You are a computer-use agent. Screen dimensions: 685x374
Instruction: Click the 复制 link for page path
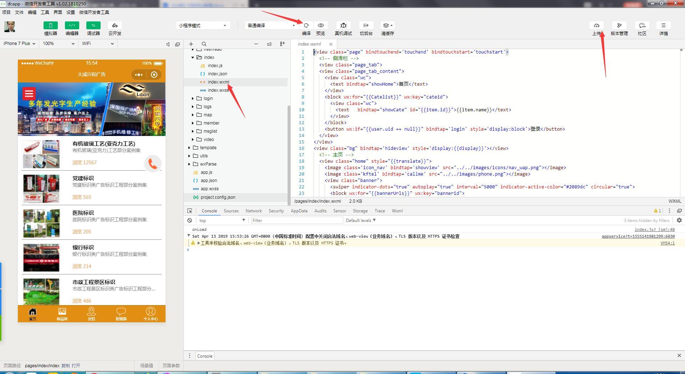point(65,365)
